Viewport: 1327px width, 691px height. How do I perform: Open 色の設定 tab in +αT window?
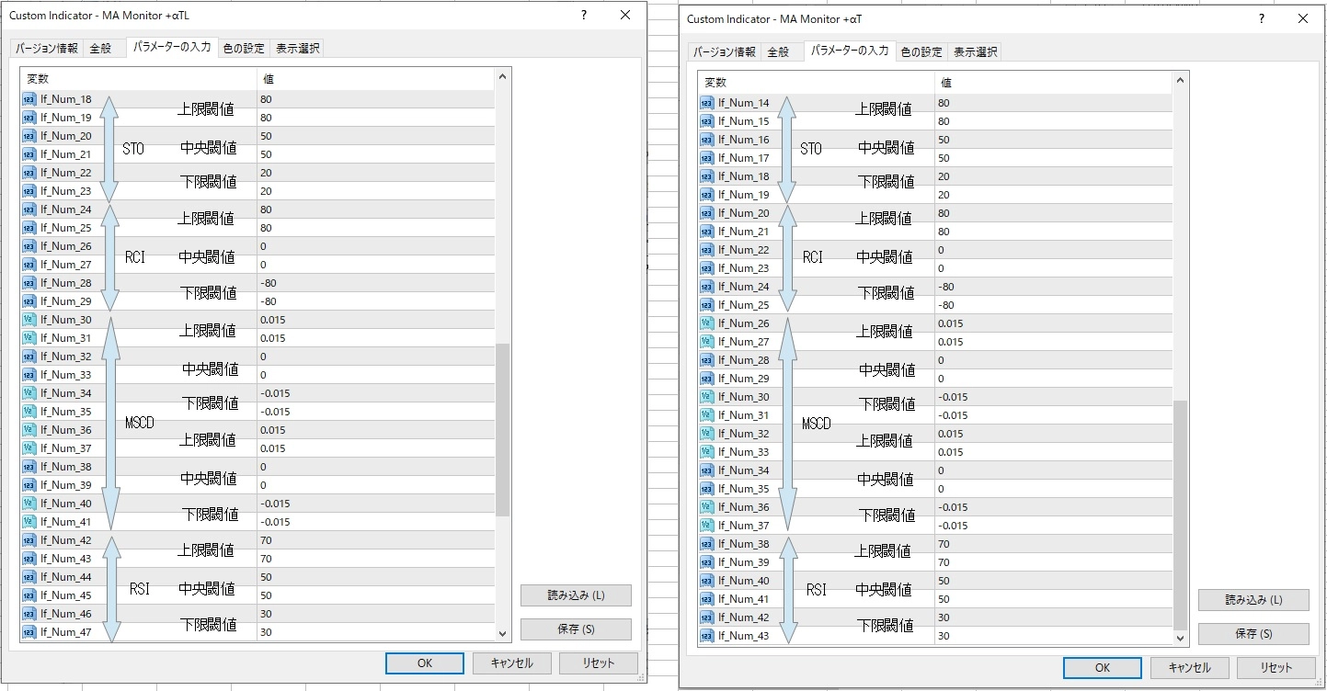[x=921, y=52]
